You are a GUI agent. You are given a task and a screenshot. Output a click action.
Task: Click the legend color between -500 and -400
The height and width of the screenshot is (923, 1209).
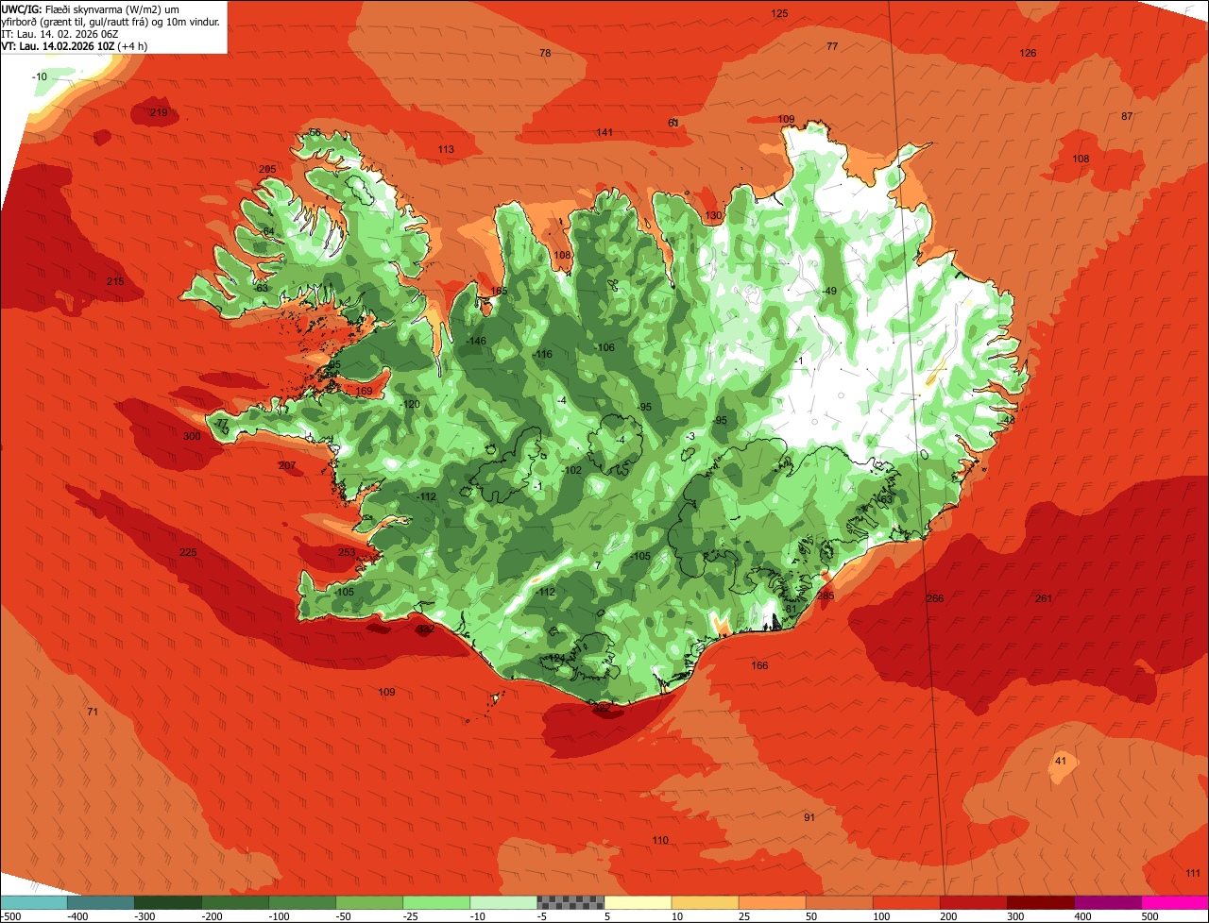33,902
